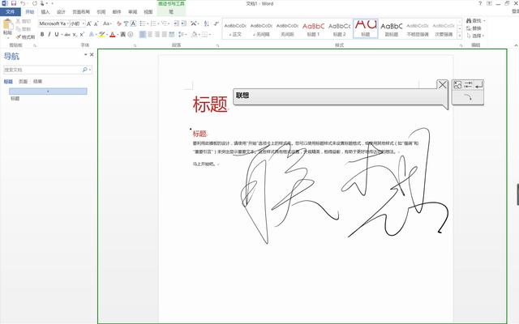Toggle Italic formatting
This screenshot has height=324, width=519.
(49, 34)
